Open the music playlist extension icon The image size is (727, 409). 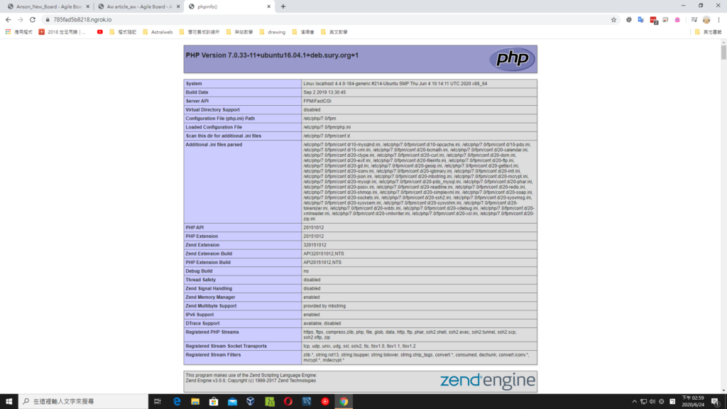click(694, 20)
